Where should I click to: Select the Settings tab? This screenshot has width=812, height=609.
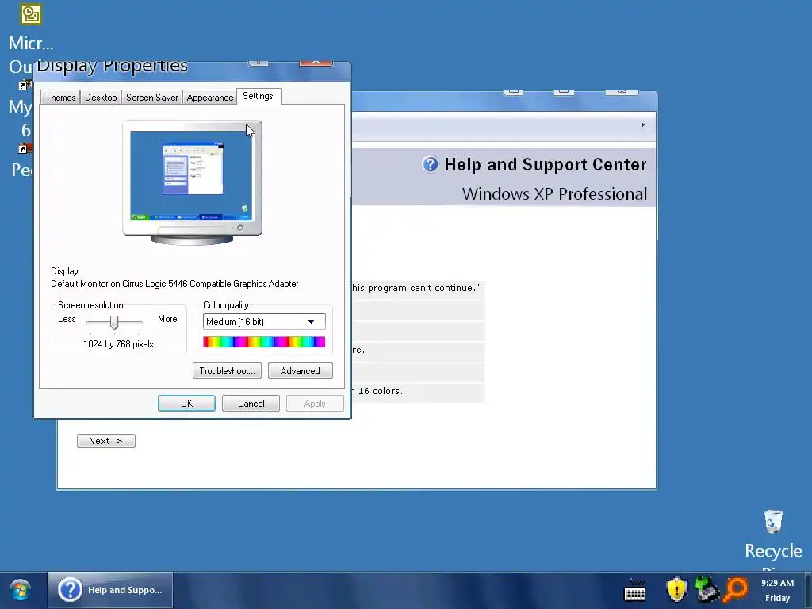(x=258, y=96)
